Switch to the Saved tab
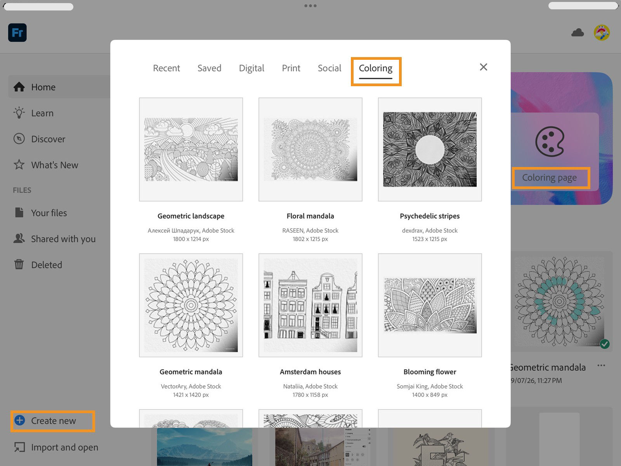Image resolution: width=621 pixels, height=466 pixels. coord(209,68)
